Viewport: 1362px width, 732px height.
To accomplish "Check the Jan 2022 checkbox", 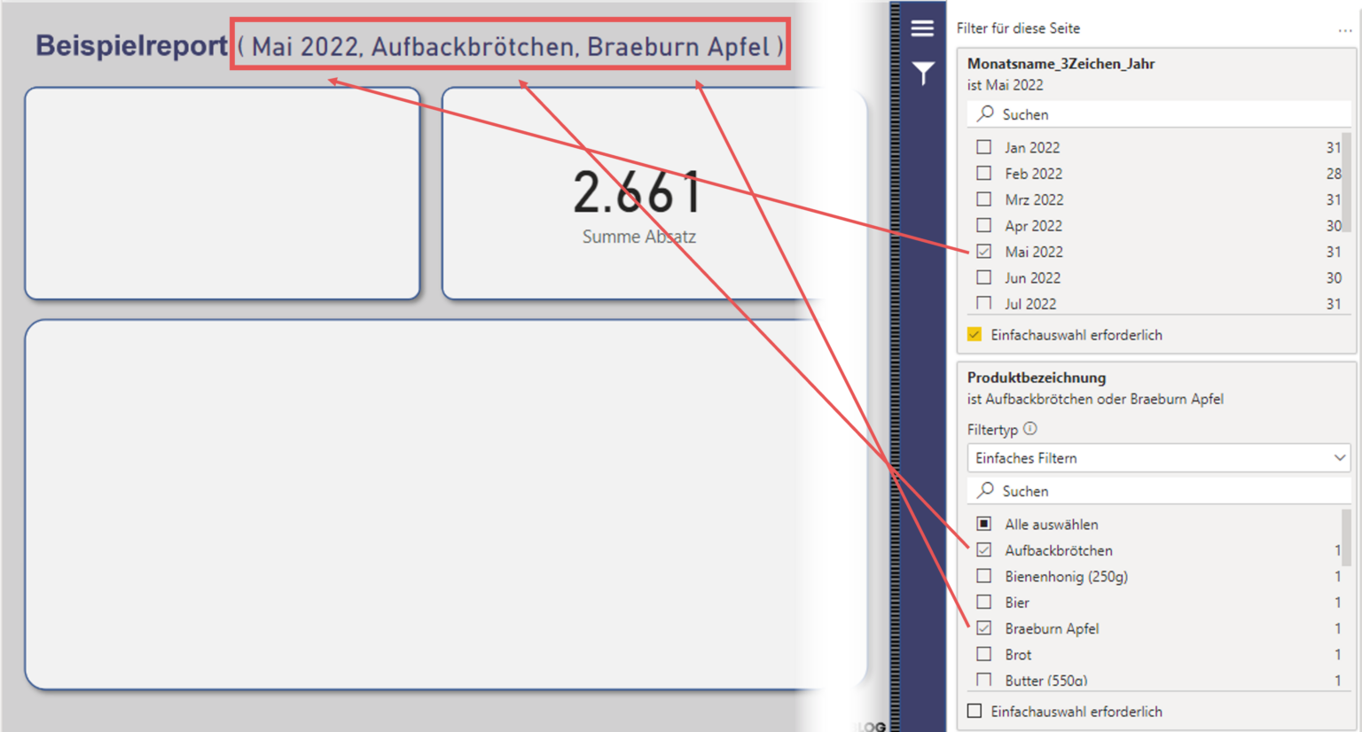I will pos(983,147).
